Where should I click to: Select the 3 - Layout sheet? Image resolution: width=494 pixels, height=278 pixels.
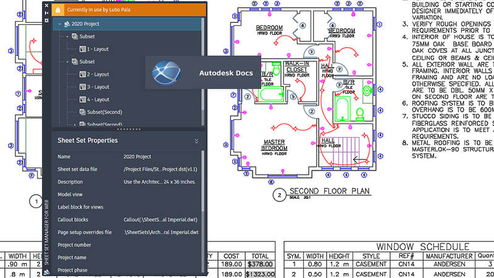pos(98,87)
